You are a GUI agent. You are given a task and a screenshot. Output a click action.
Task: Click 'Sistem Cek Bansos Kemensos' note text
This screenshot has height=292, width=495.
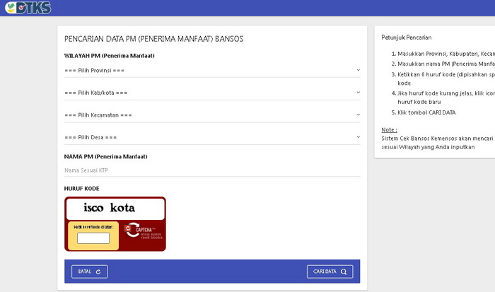pos(437,143)
